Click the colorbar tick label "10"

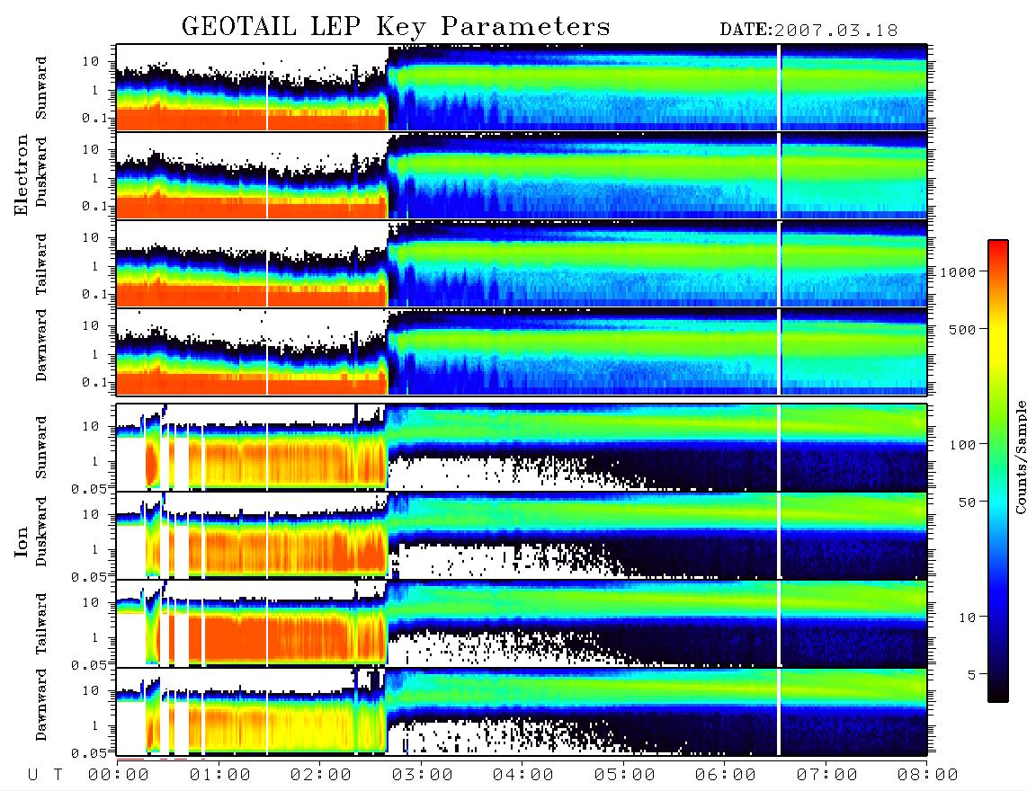[967, 618]
